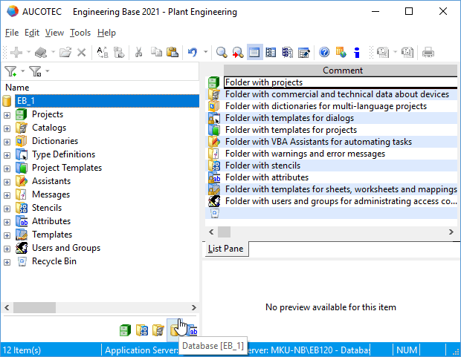Image resolution: width=461 pixels, height=357 pixels.
Task: Click the blue info icon in toolbar
Action: click(357, 53)
